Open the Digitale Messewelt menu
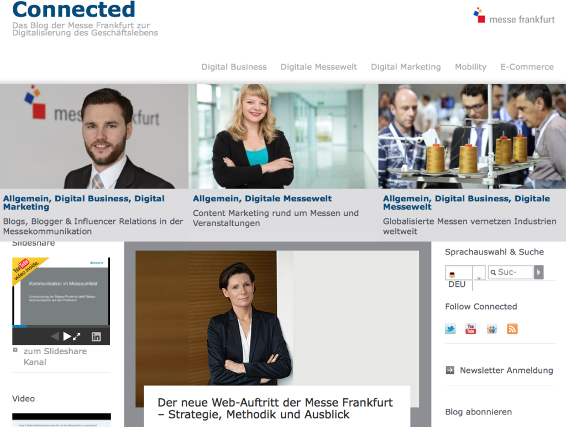Image resolution: width=566 pixels, height=427 pixels. pyautogui.click(x=319, y=67)
